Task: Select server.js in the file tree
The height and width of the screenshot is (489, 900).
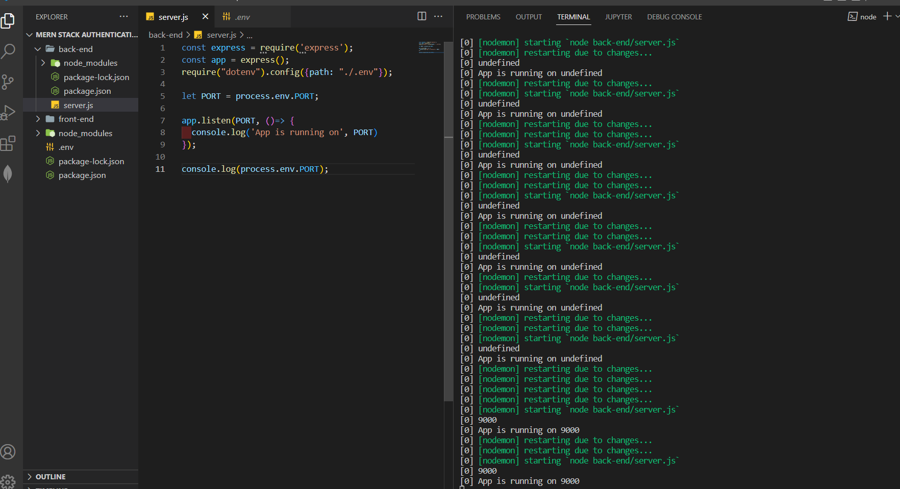Action: pos(82,105)
